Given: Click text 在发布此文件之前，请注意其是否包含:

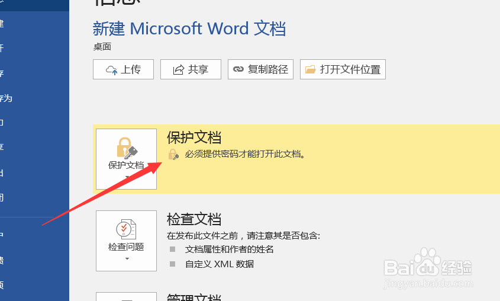Looking at the screenshot, I should tap(243, 236).
